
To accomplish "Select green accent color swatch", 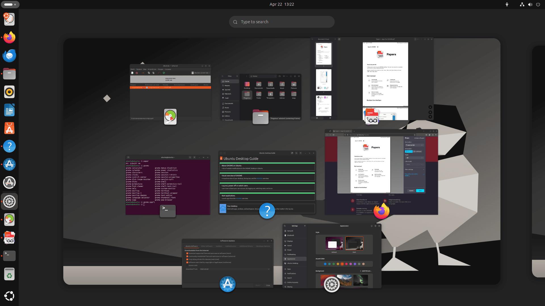I will click(x=334, y=264).
